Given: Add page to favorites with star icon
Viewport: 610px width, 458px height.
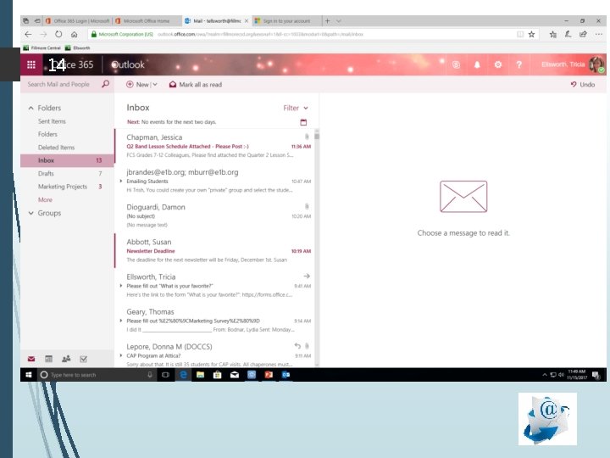Looking at the screenshot, I should [531, 34].
